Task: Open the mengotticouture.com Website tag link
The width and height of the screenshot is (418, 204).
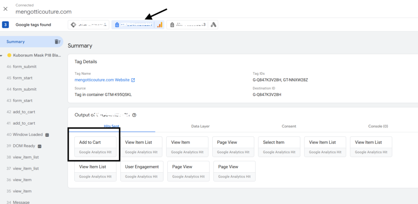Action: point(102,80)
